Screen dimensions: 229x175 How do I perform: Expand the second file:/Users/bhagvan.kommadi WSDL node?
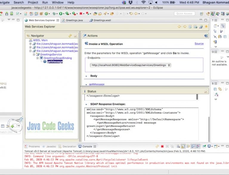pos(30,47)
